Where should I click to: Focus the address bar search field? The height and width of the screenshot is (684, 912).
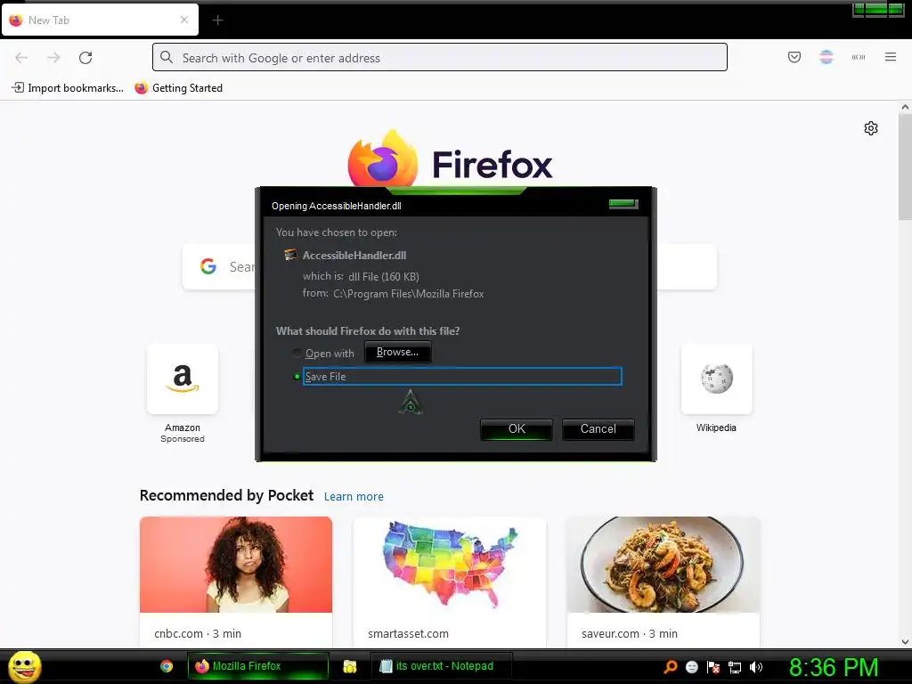[440, 57]
